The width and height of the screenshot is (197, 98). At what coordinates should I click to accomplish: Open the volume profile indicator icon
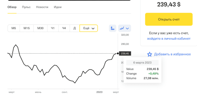tap(113, 28)
